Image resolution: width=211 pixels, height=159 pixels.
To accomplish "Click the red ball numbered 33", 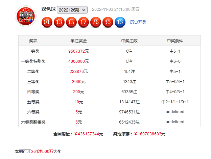I will 108,22.
